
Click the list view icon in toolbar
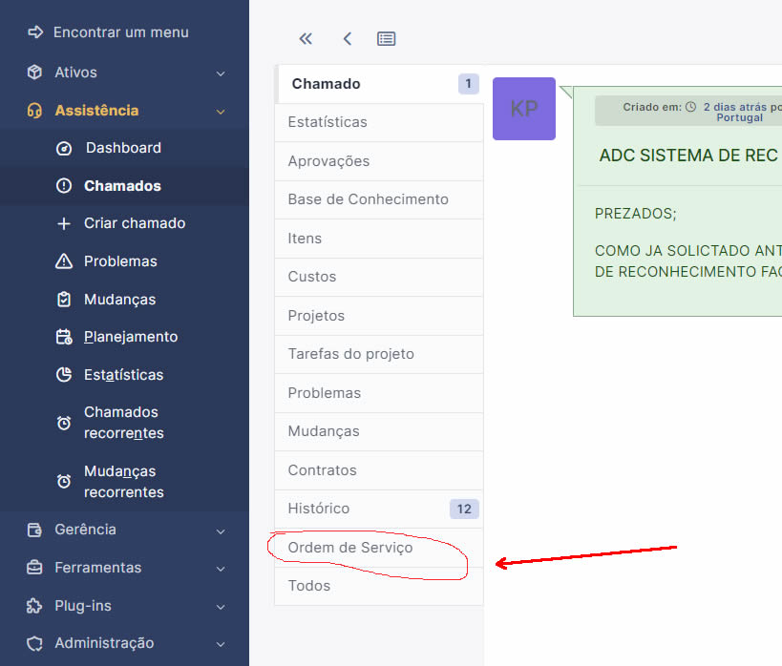[x=386, y=39]
